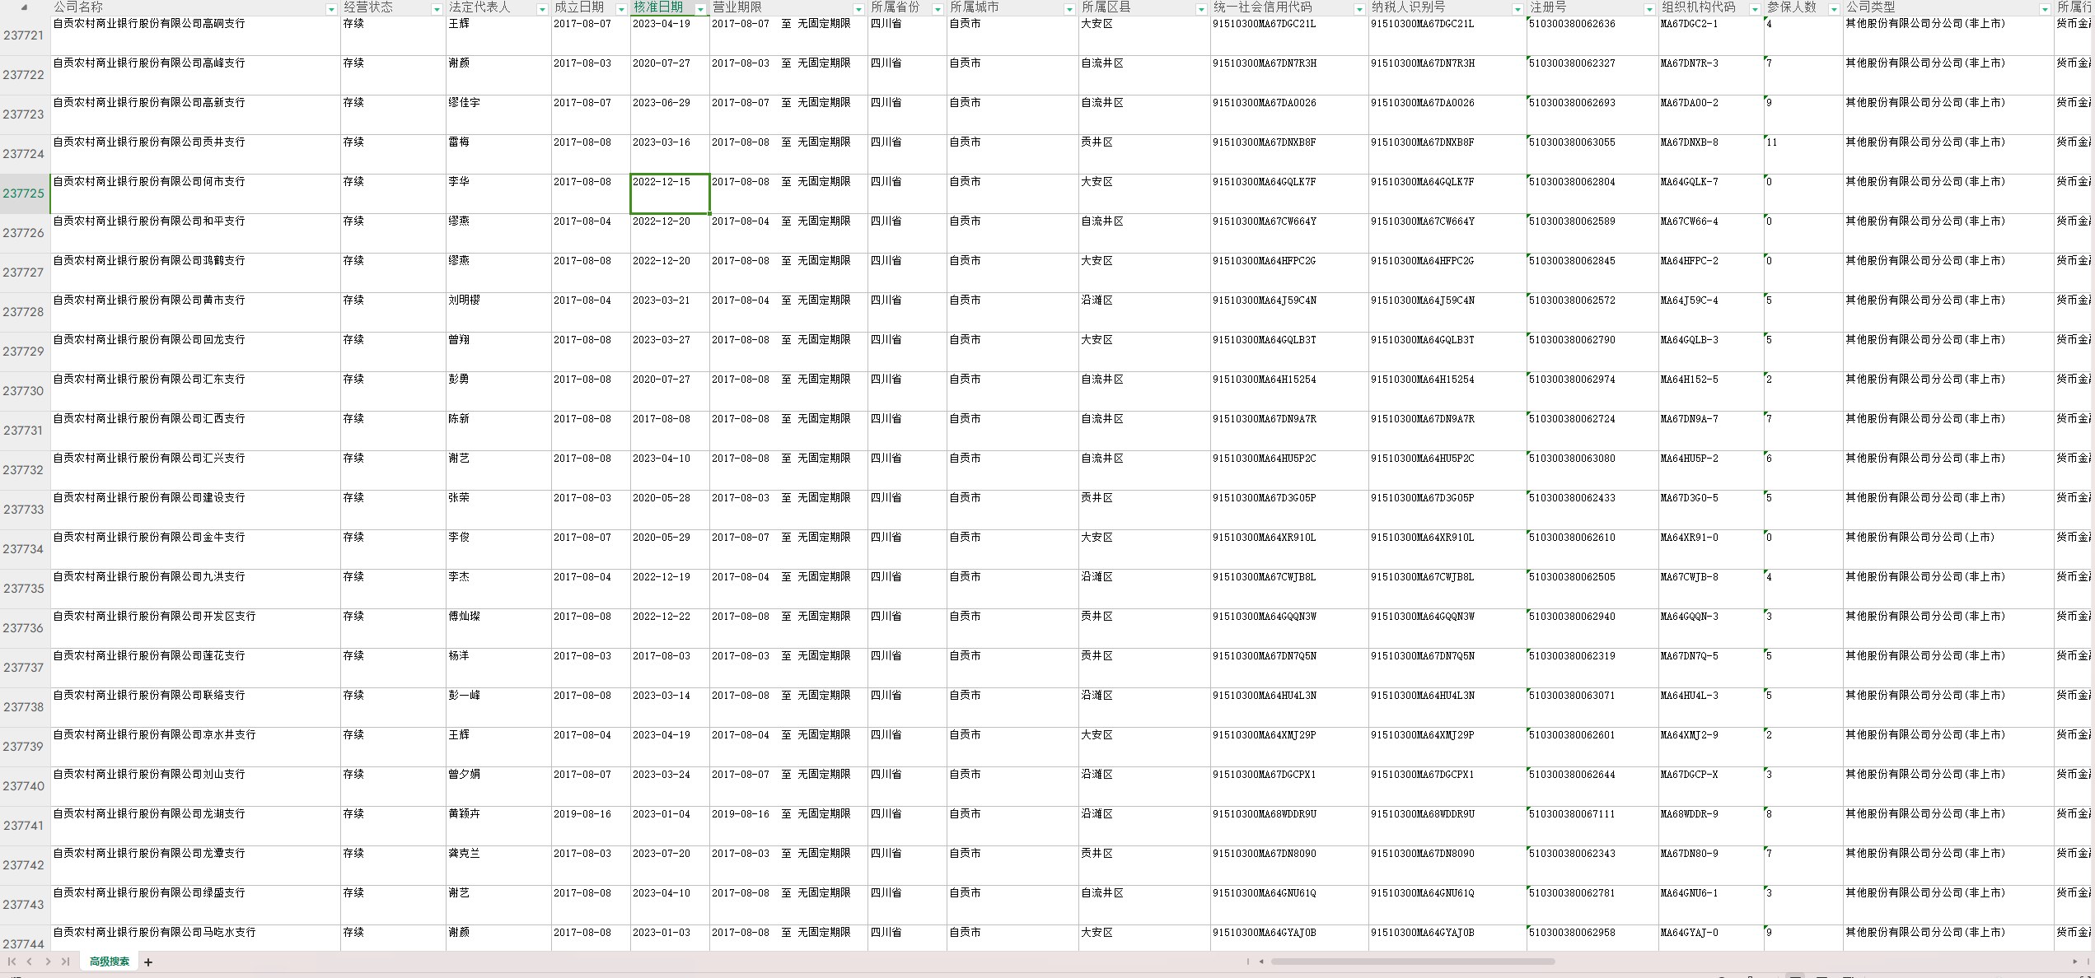The image size is (2095, 978).
Task: Select legal representative cell 雷梅
Action: pyautogui.click(x=498, y=154)
